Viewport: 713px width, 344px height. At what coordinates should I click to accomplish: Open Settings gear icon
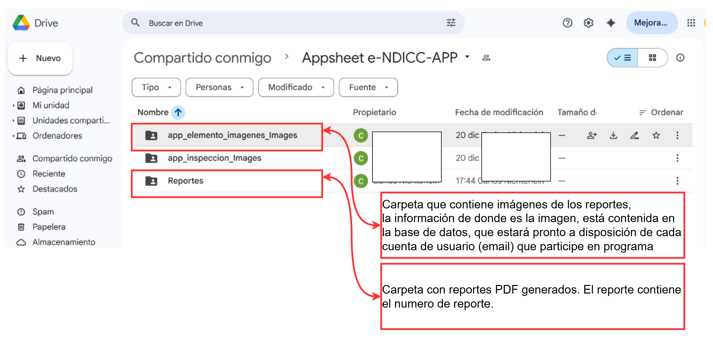[588, 23]
